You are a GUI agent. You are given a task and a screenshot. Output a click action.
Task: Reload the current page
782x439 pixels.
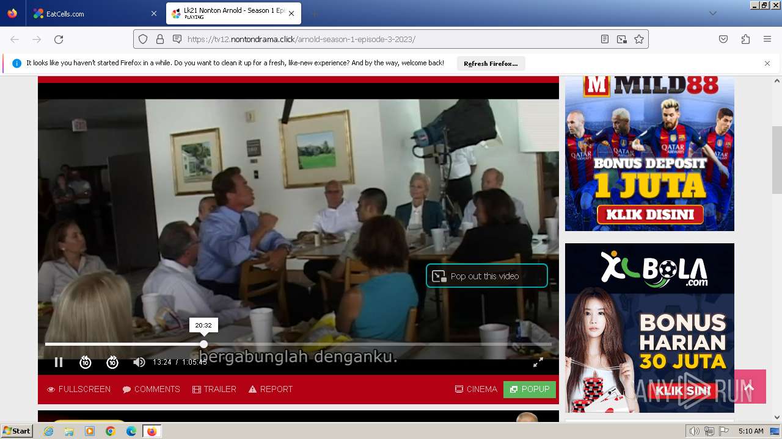coord(59,39)
